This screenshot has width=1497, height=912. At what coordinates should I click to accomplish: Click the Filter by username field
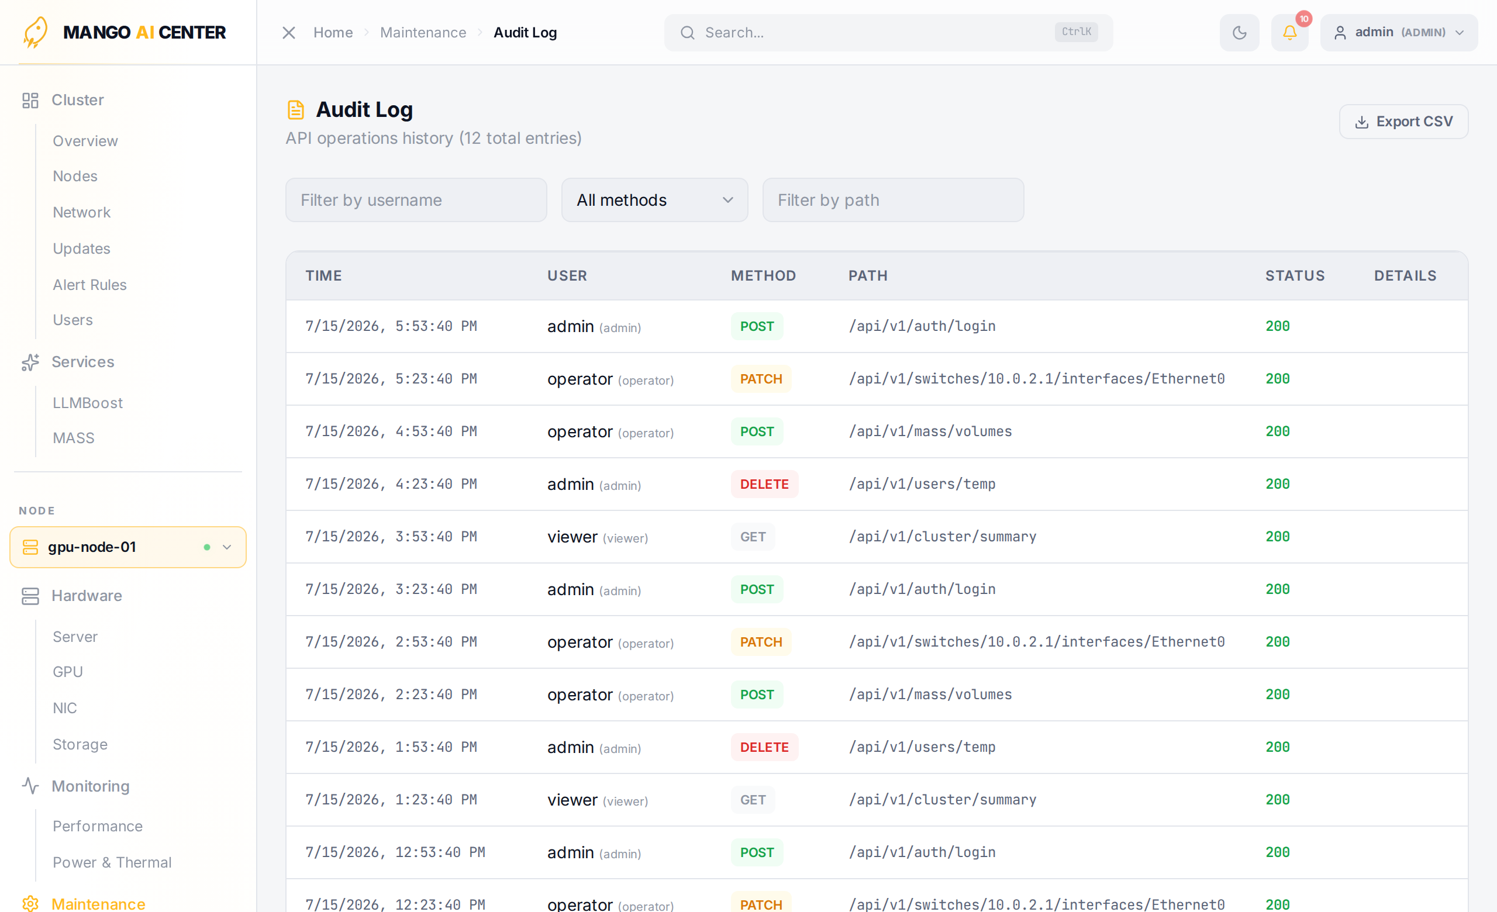[416, 200]
